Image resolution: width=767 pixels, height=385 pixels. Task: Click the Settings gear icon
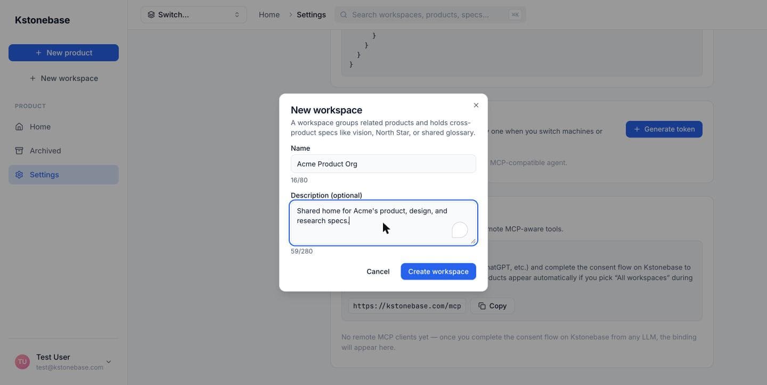coord(19,175)
